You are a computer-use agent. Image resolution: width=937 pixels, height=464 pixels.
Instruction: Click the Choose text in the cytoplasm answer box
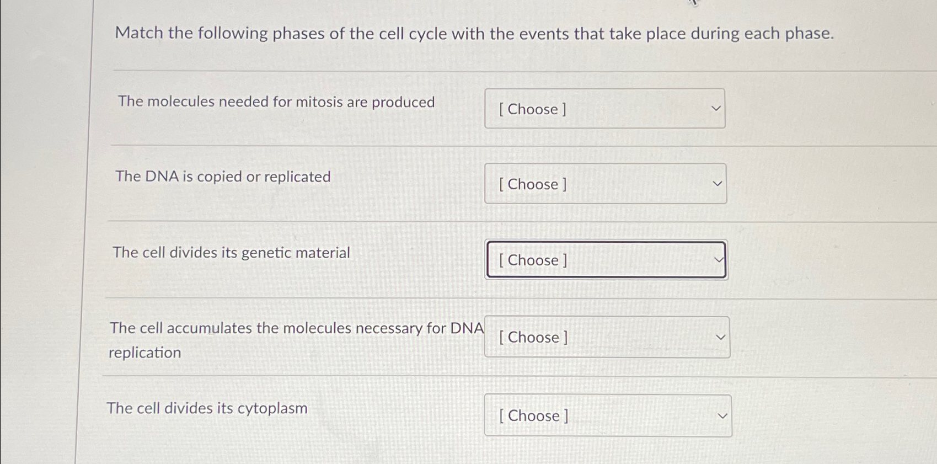(533, 415)
